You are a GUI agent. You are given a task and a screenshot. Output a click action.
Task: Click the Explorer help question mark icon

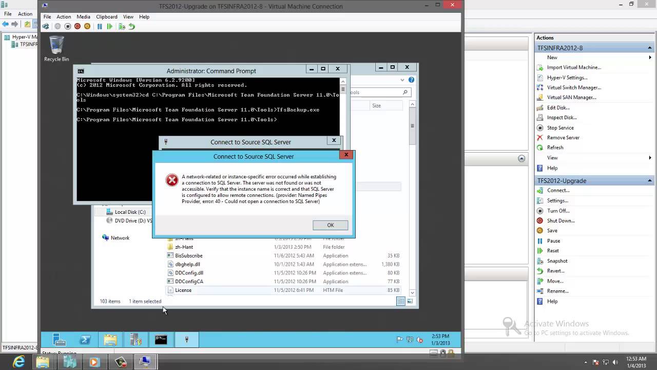[411, 80]
